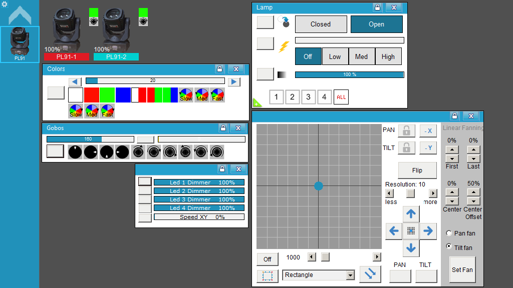Nudge position left with left arrow
This screenshot has height=288, width=513.
[394, 231]
